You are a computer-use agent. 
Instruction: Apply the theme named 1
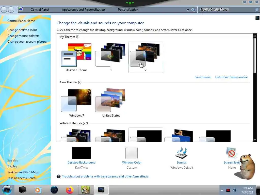coord(111,57)
